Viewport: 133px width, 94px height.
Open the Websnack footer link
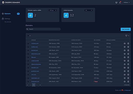128,90
